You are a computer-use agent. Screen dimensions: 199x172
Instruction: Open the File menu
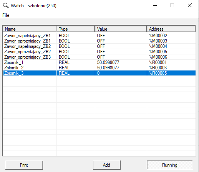click(6, 15)
